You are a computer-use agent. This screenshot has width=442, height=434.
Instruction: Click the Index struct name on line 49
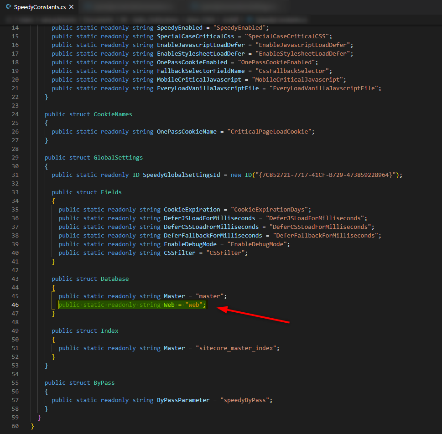[x=109, y=331]
